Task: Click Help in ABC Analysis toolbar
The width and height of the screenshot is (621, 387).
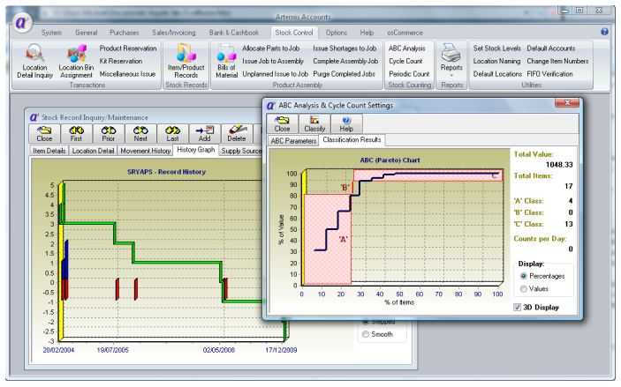Action: [x=346, y=123]
